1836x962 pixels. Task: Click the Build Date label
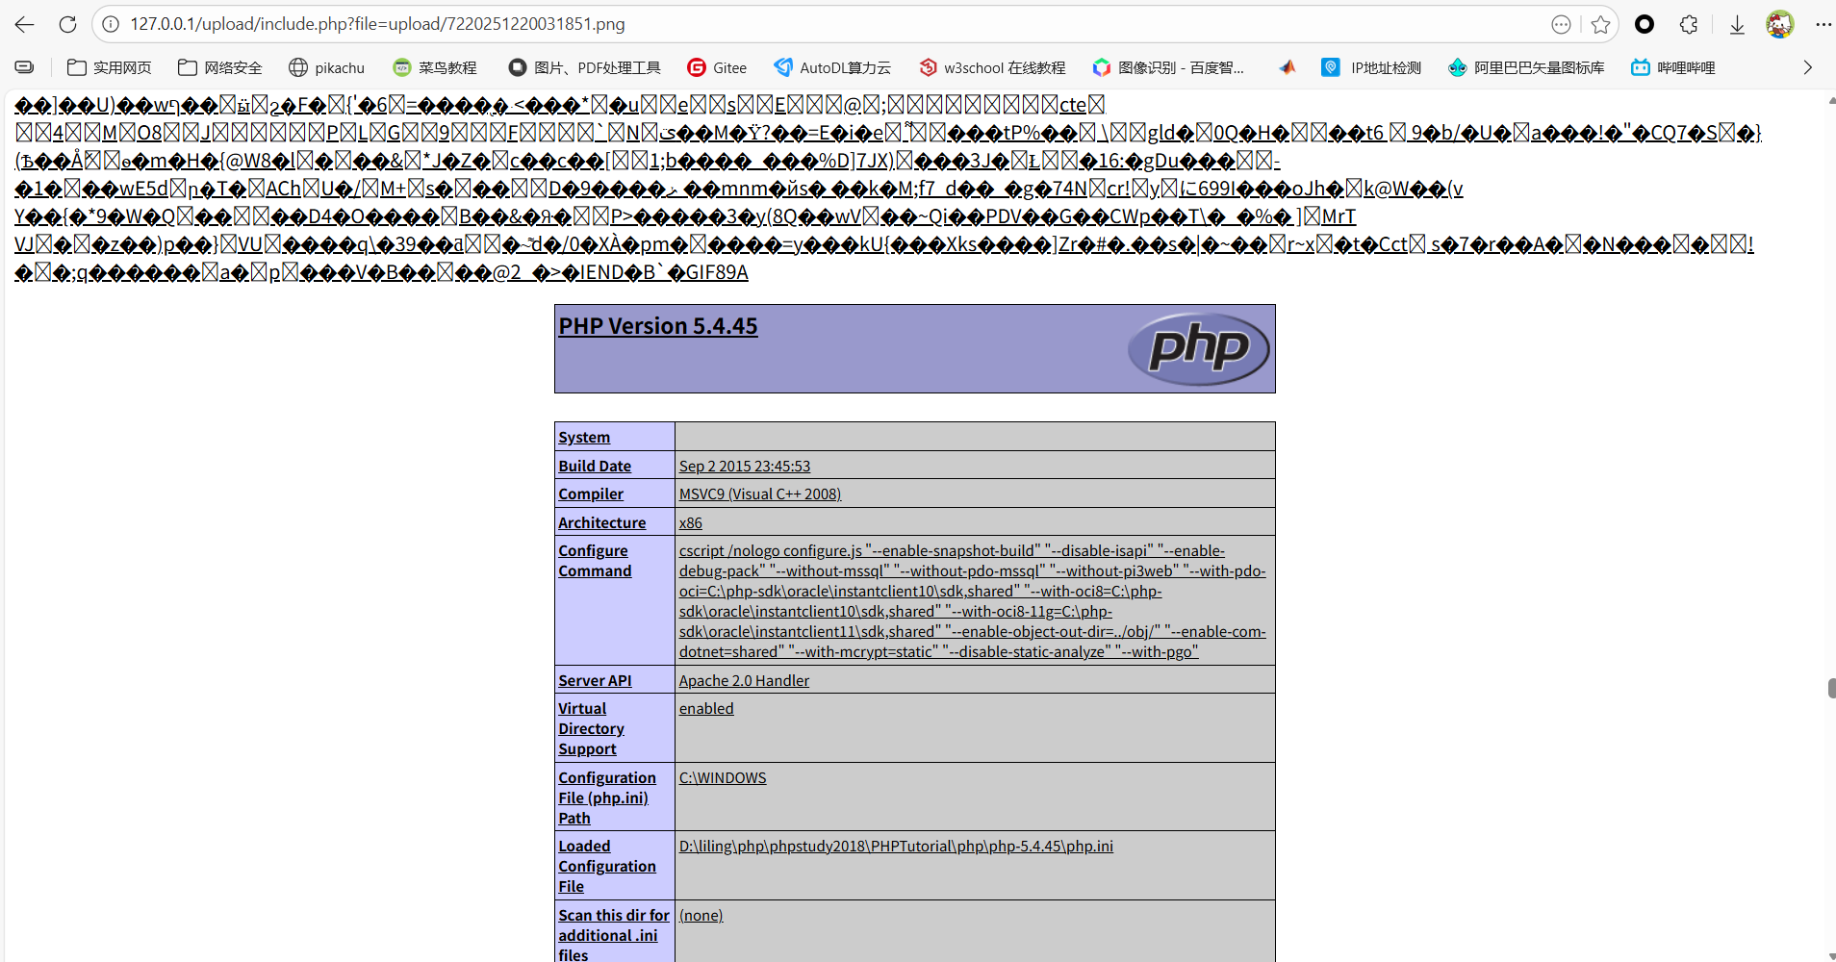coord(595,466)
